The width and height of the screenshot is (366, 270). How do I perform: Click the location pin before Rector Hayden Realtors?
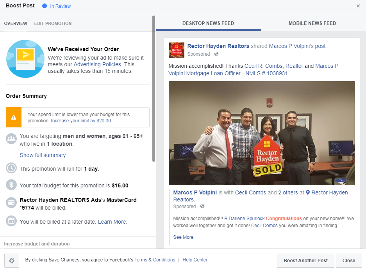(x=308, y=192)
